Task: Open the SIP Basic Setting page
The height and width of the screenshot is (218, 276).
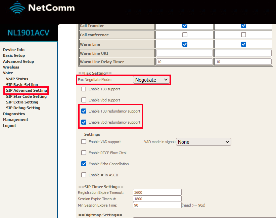Action: pyautogui.click(x=22, y=85)
